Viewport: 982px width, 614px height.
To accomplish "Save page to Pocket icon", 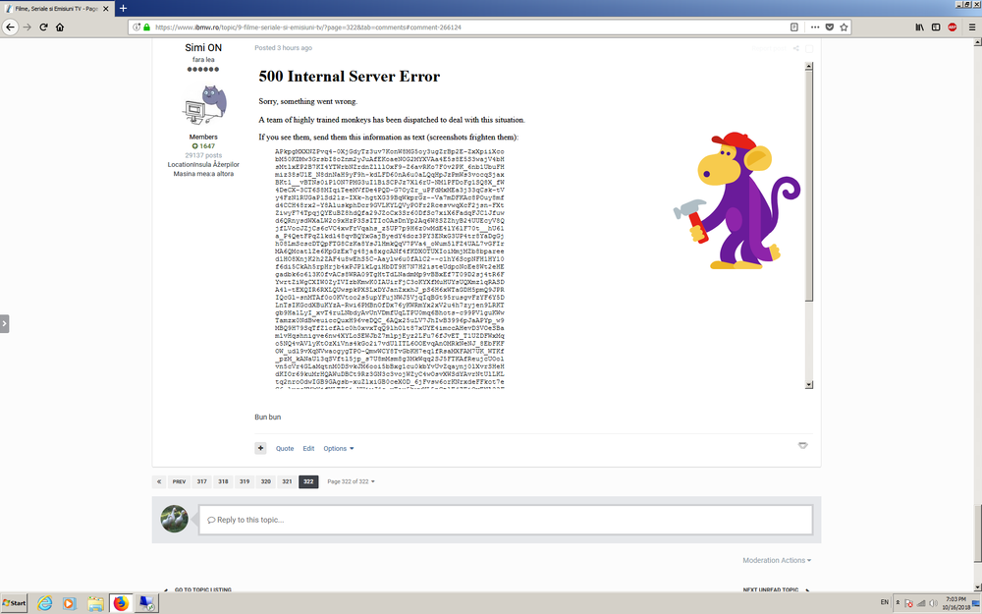I will [x=829, y=27].
